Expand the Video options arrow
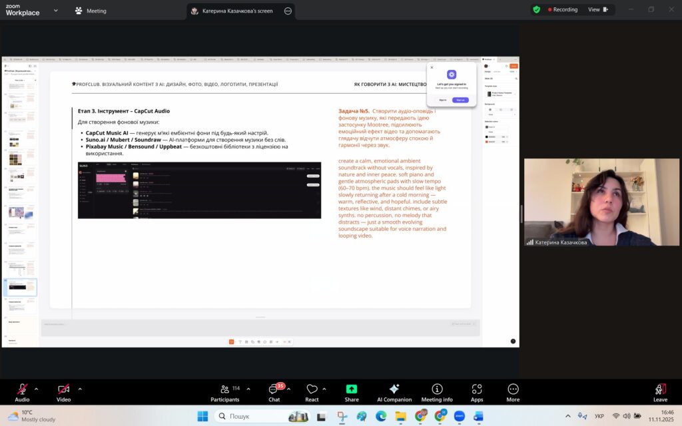Viewport: 682px width, 426px height. pos(80,389)
